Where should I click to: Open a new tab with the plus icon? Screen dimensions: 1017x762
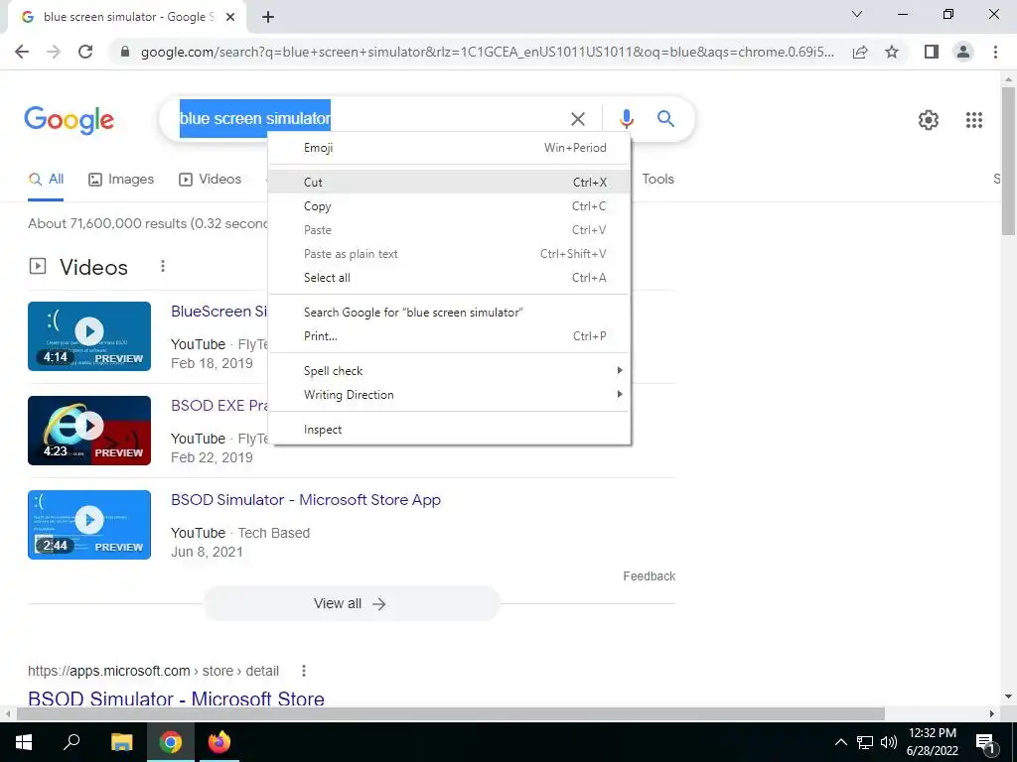(268, 18)
